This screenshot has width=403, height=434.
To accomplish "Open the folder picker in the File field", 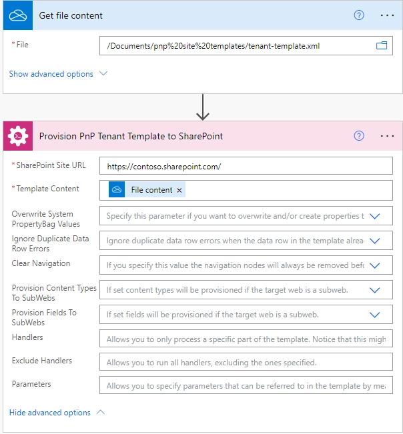I will (382, 45).
